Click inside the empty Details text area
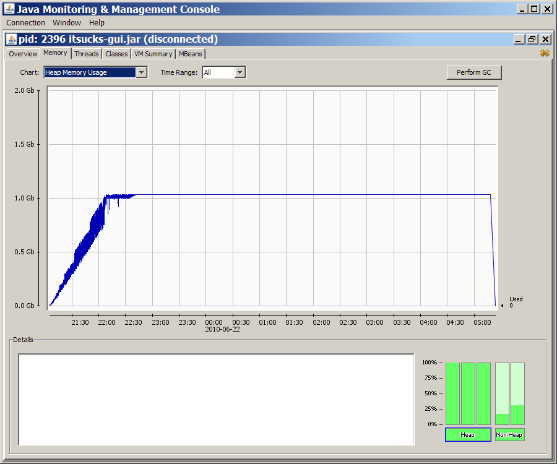This screenshot has width=557, height=464. (x=216, y=400)
